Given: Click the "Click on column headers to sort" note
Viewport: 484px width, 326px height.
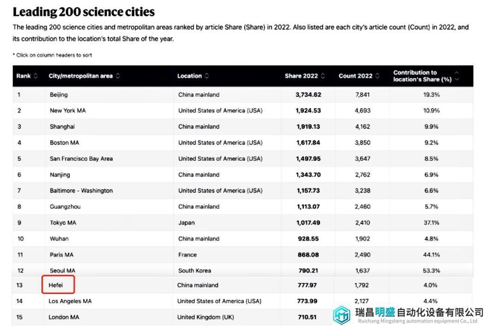Looking at the screenshot, I should [x=53, y=55].
